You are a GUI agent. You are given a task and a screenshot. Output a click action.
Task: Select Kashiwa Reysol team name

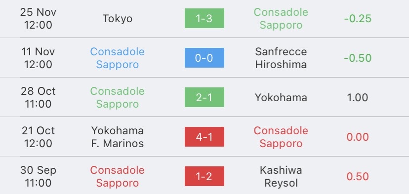click(x=281, y=177)
